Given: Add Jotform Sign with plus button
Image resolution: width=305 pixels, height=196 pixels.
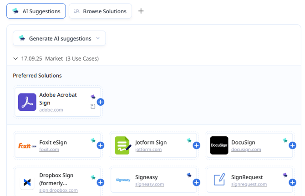Looking at the screenshot, I should pyautogui.click(x=197, y=145).
